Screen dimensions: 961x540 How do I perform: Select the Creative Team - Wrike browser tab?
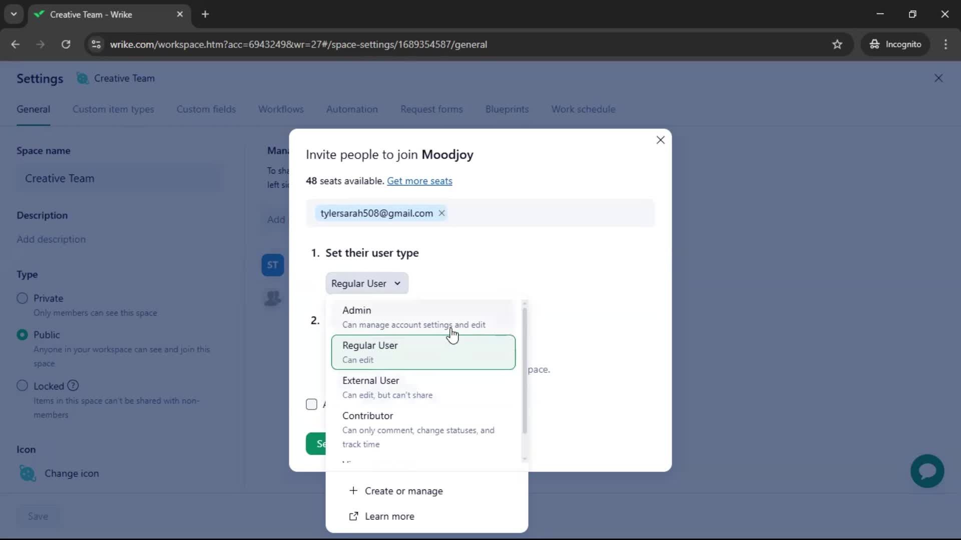109,14
